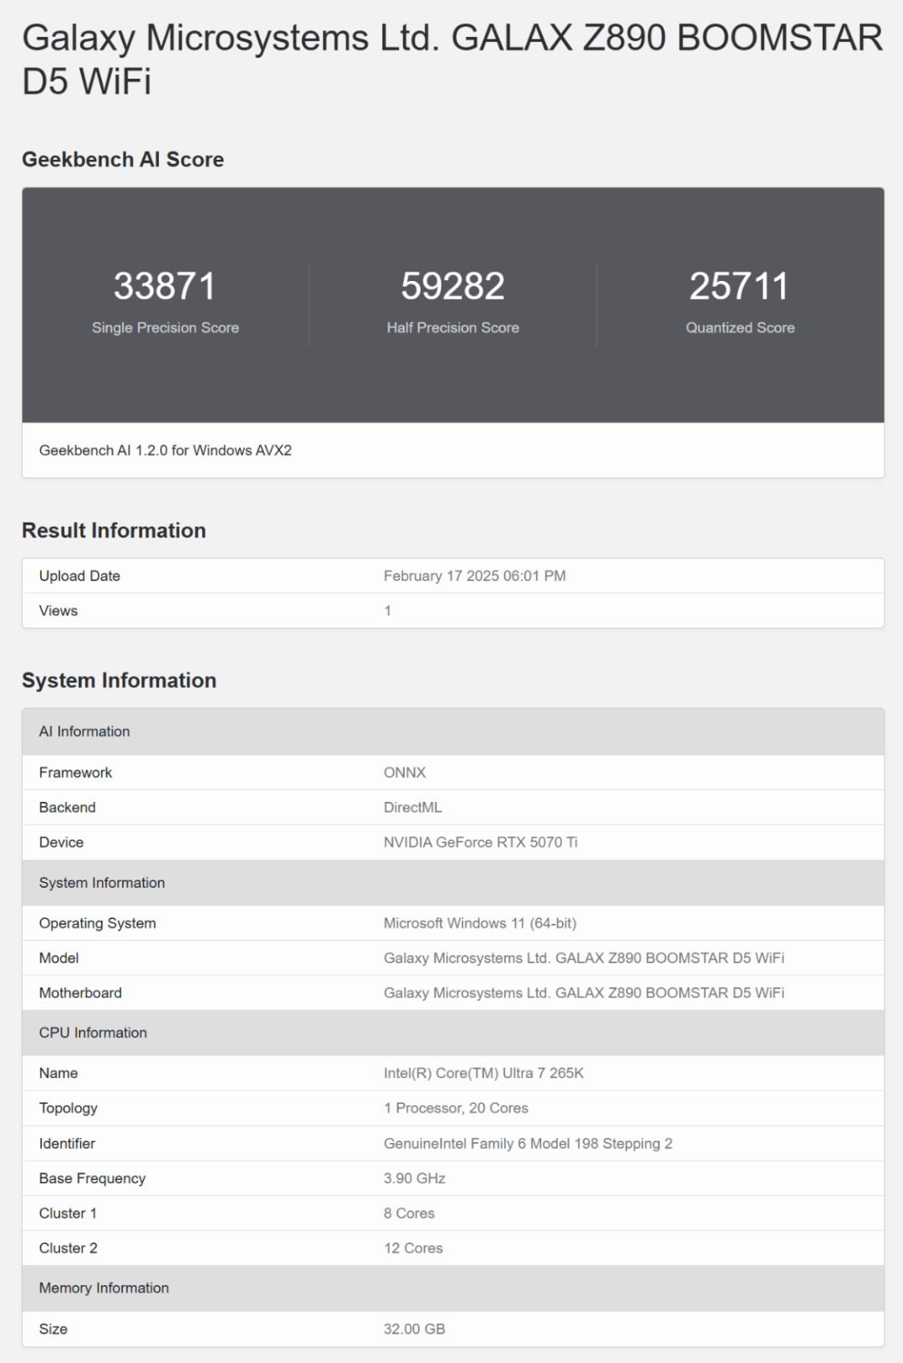Click Intel(R) Core(TM) Ultra 7 265K value
The height and width of the screenshot is (1363, 903).
pyautogui.click(x=483, y=1073)
